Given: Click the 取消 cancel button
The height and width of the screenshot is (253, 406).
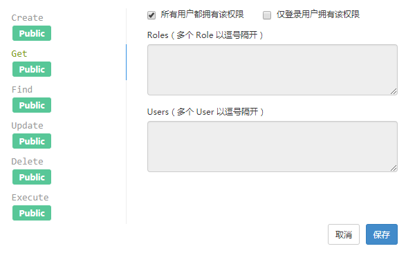Looking at the screenshot, I should (x=344, y=234).
